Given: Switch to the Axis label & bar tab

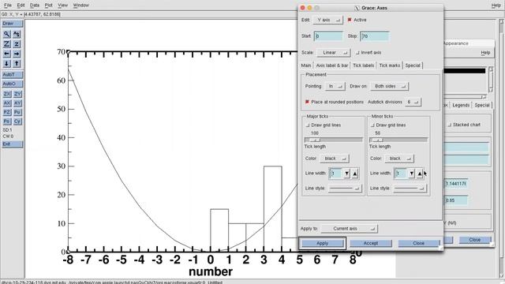Looking at the screenshot, I should (x=332, y=65).
